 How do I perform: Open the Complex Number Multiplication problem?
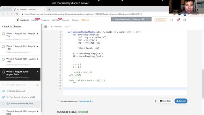point(22,103)
